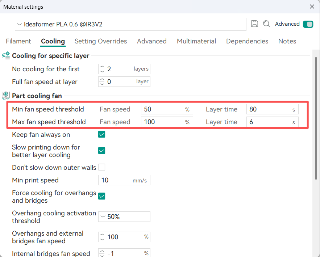Increase Overhangs and external bridges fan speed
The width and height of the screenshot is (320, 257).
(102, 235)
